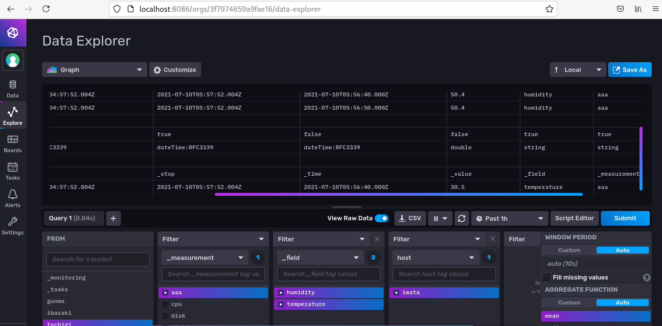662x326 pixels.
Task: Click the gradient horizontal scrollbar below the table
Action: click(x=399, y=194)
